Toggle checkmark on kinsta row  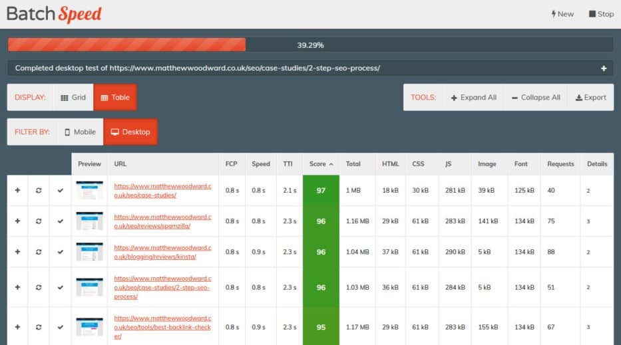(60, 252)
